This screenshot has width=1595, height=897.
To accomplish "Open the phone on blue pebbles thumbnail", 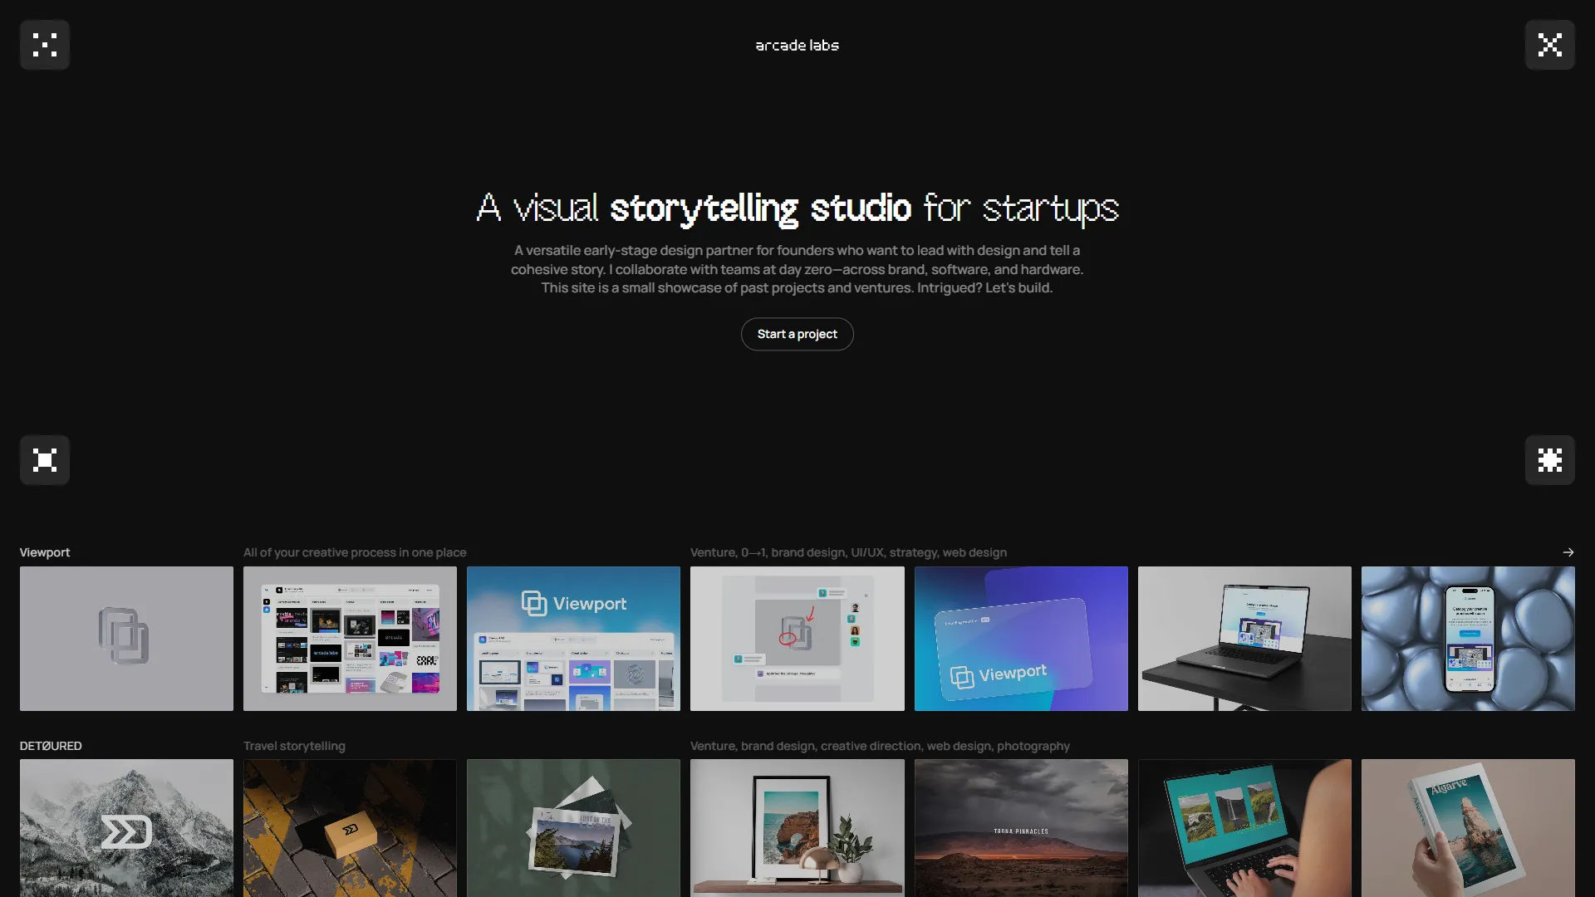I will [1468, 639].
